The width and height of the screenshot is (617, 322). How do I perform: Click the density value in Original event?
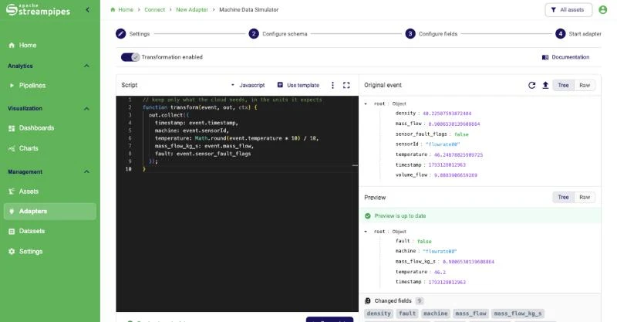(x=447, y=114)
